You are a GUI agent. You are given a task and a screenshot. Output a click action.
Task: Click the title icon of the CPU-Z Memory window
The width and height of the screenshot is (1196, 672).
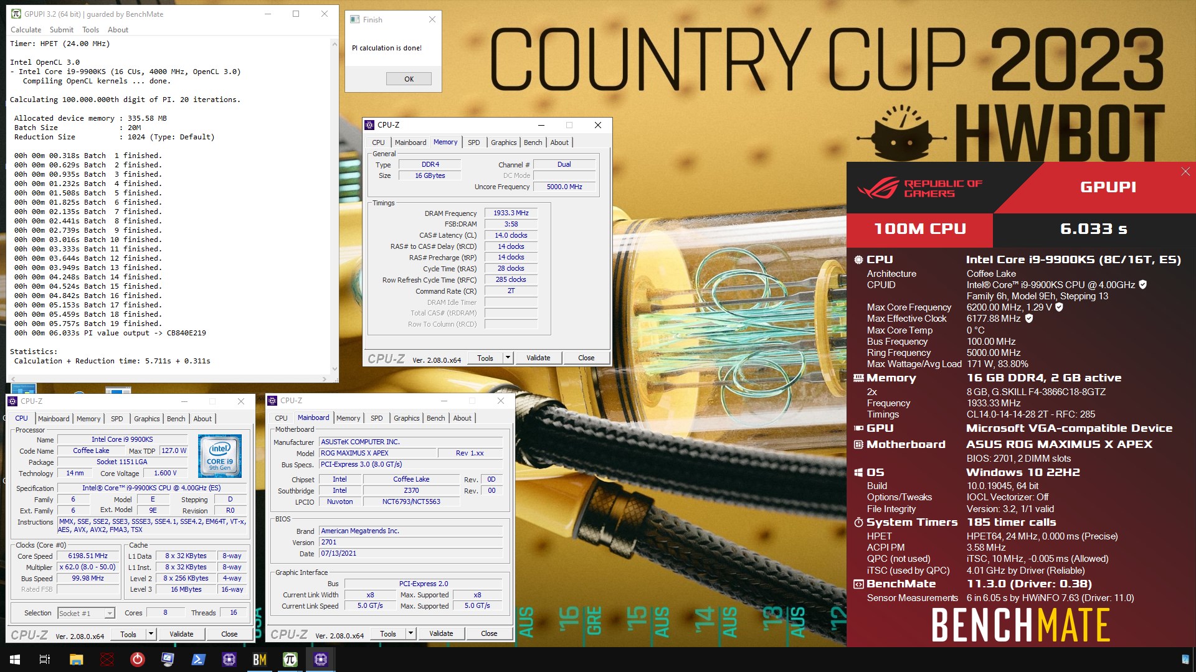[370, 125]
